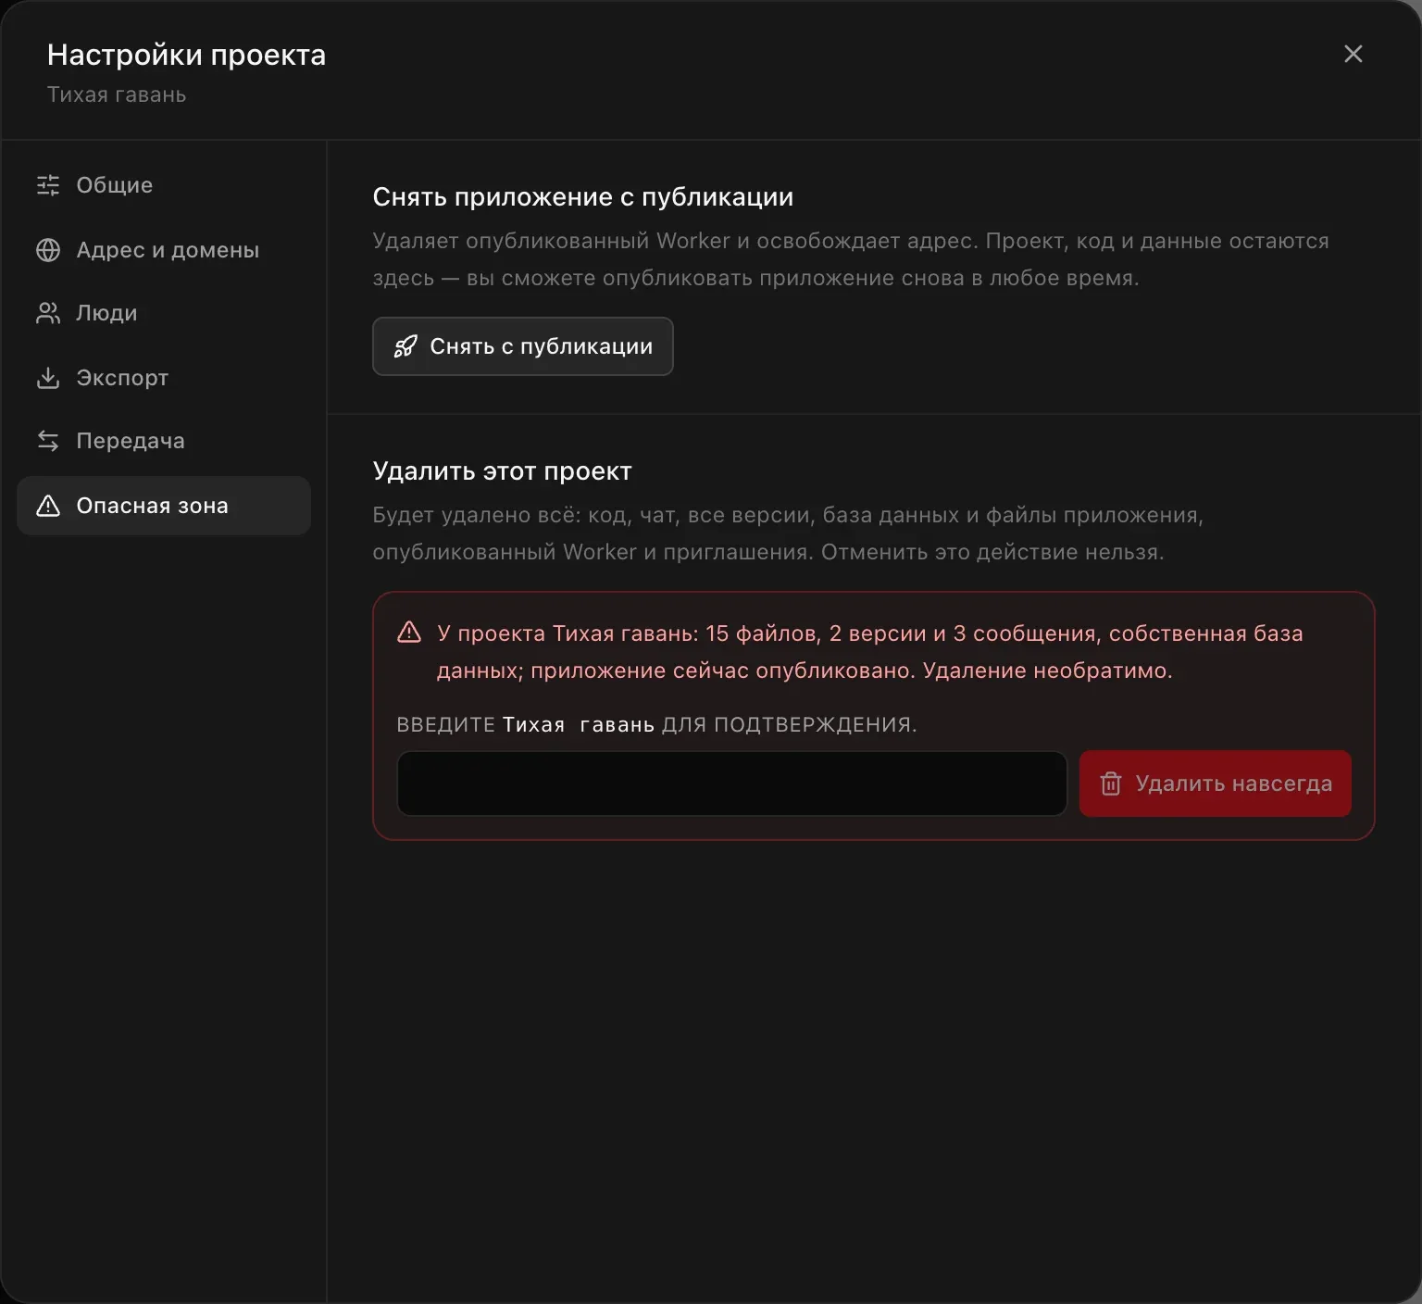1422x1304 pixels.
Task: Open the Люди section
Action: 164,313
